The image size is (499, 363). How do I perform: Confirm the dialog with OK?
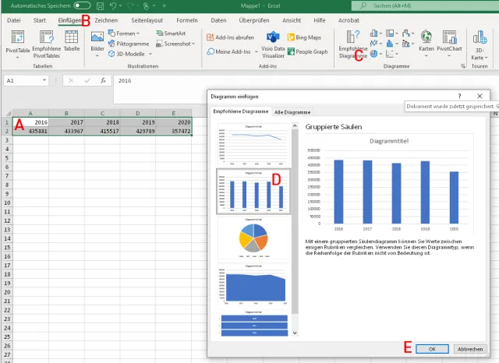[432, 348]
